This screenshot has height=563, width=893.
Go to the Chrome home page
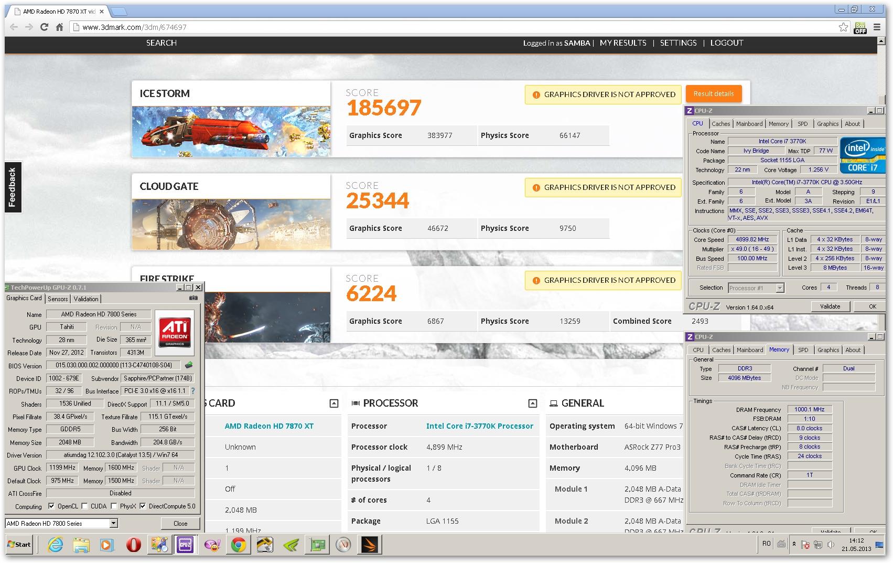[x=59, y=27]
